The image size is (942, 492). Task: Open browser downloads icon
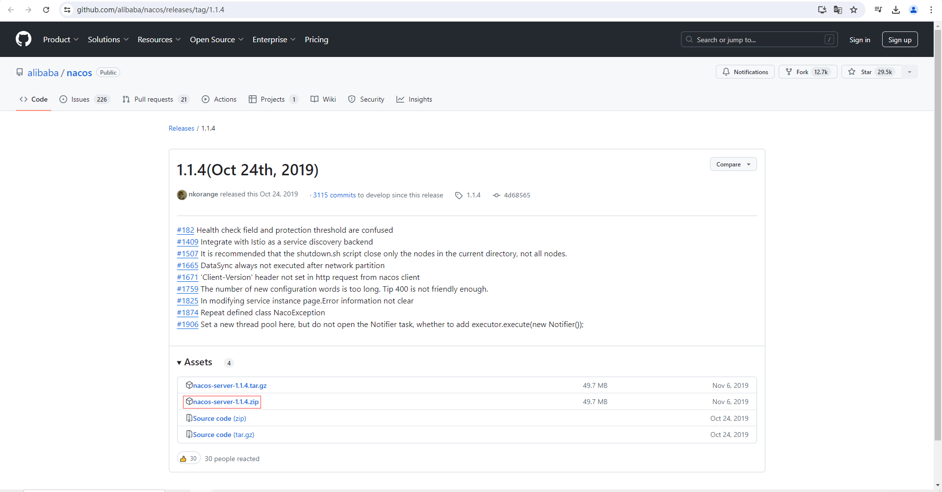coord(896,10)
